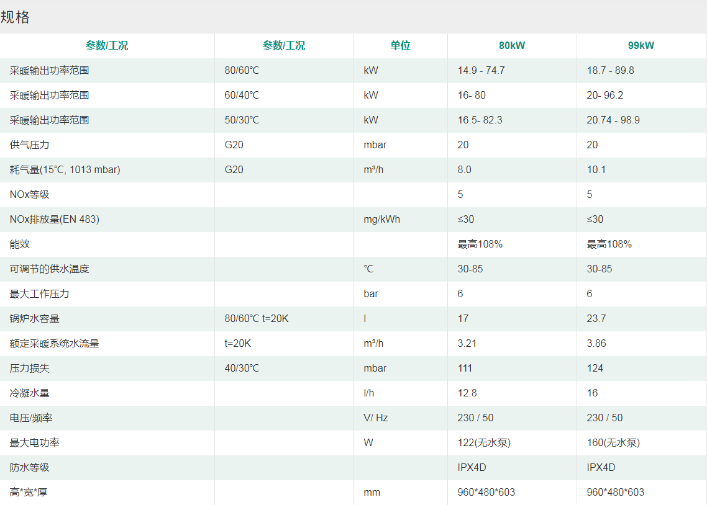The image size is (707, 505).
Task: Click the 能效 row label
Action: [x=20, y=244]
